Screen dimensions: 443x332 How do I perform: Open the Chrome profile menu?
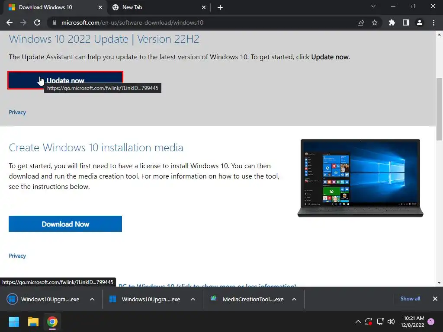click(420, 22)
